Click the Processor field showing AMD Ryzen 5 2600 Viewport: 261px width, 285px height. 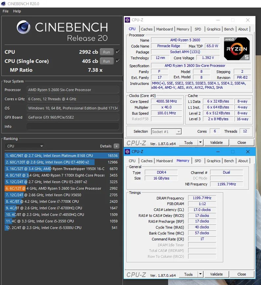tap(73, 90)
